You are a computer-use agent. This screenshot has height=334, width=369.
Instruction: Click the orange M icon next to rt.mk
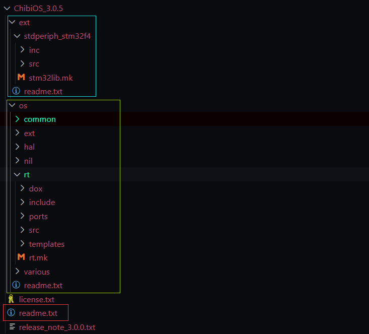click(21, 257)
